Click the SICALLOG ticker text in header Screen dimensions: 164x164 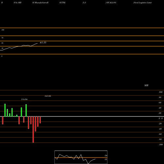click(111, 3)
